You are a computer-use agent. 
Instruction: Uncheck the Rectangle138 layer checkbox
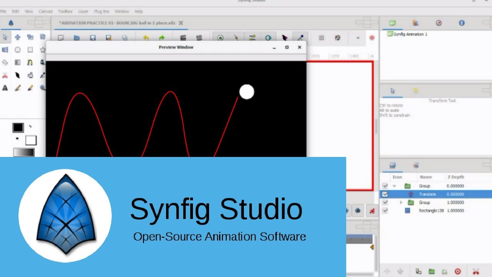click(x=385, y=211)
